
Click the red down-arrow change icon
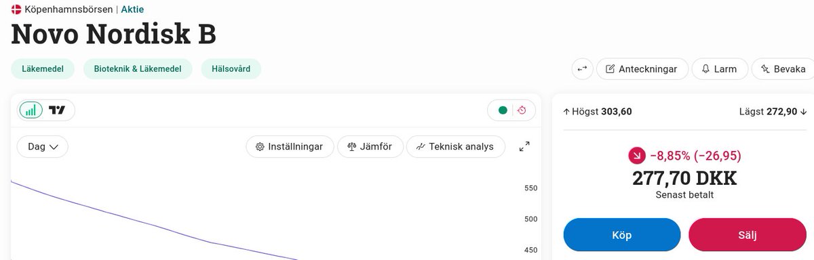point(637,156)
